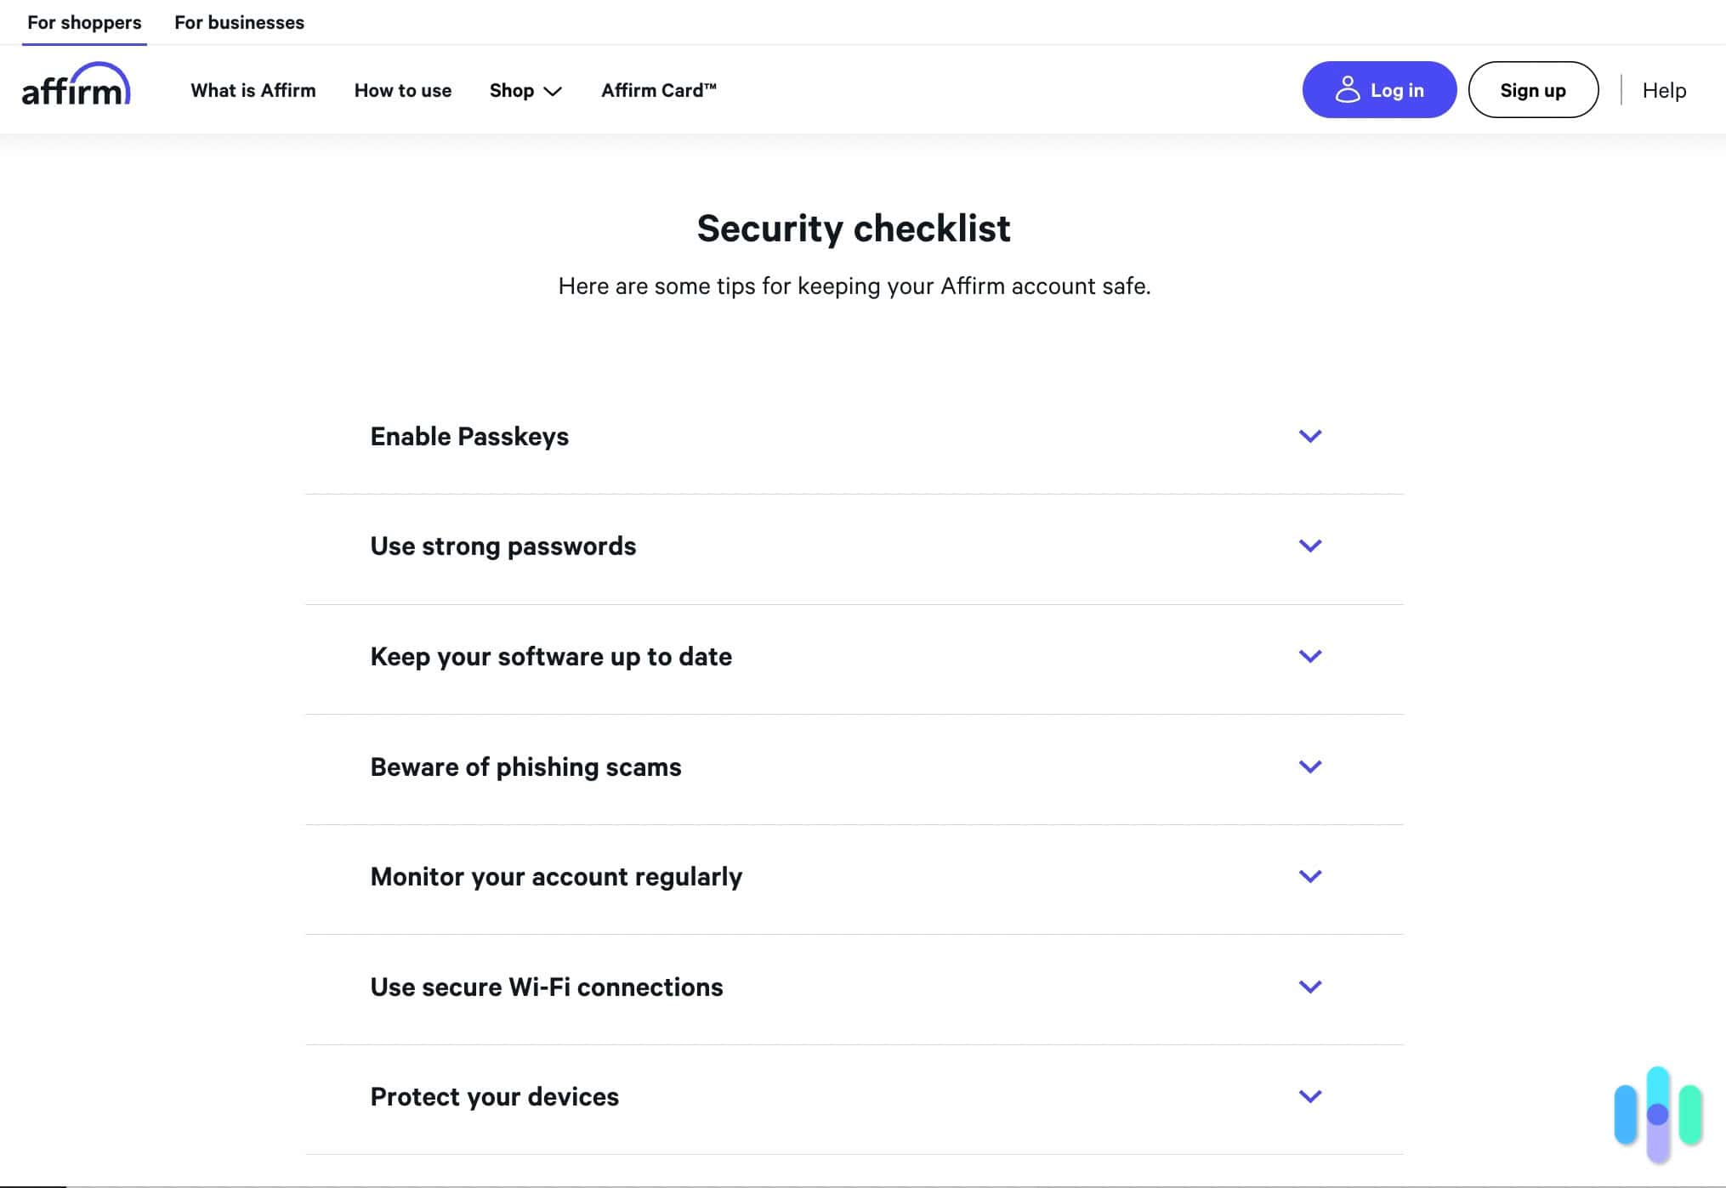Image resolution: width=1726 pixels, height=1188 pixels.
Task: Click the Affirm logo
Action: point(77,88)
